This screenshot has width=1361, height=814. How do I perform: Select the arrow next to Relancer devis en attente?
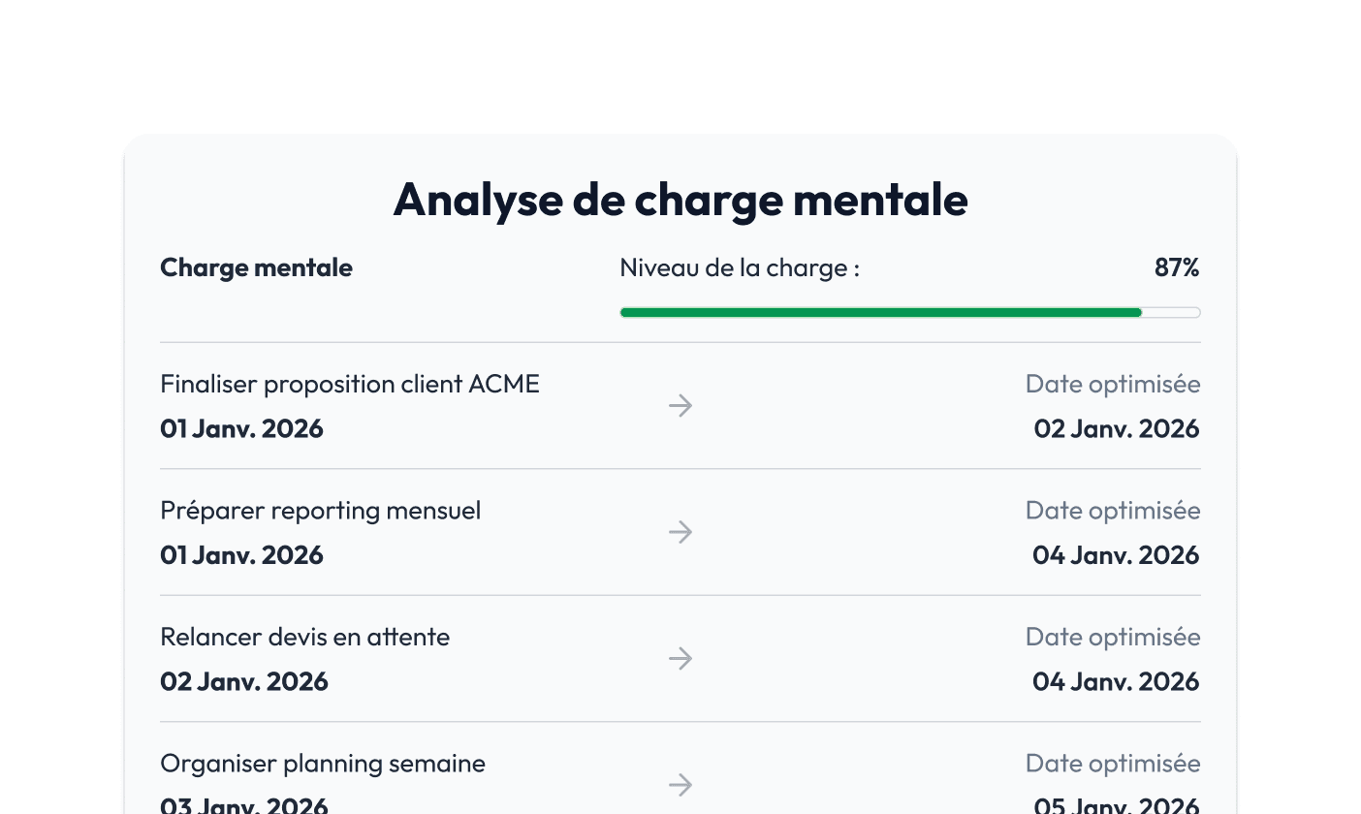coord(680,659)
